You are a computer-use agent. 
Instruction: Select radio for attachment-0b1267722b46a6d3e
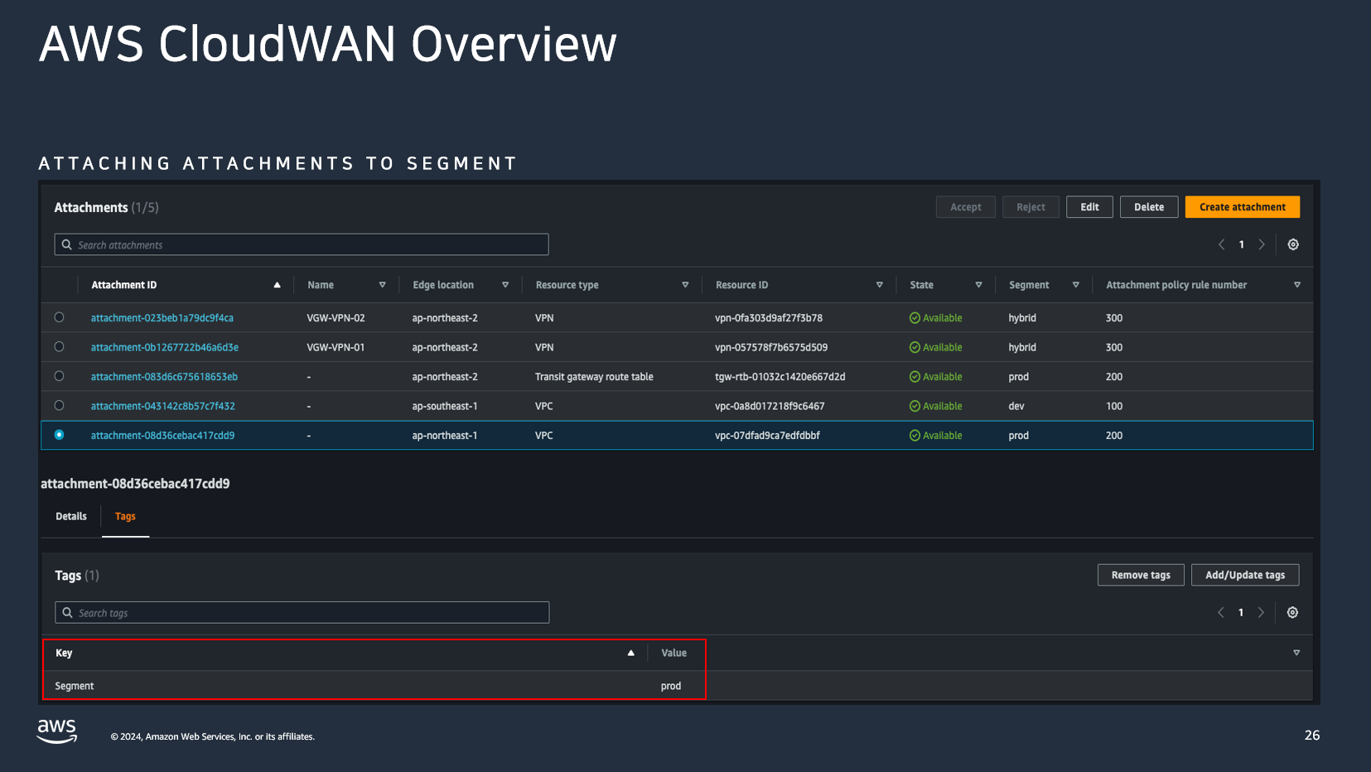click(x=59, y=346)
